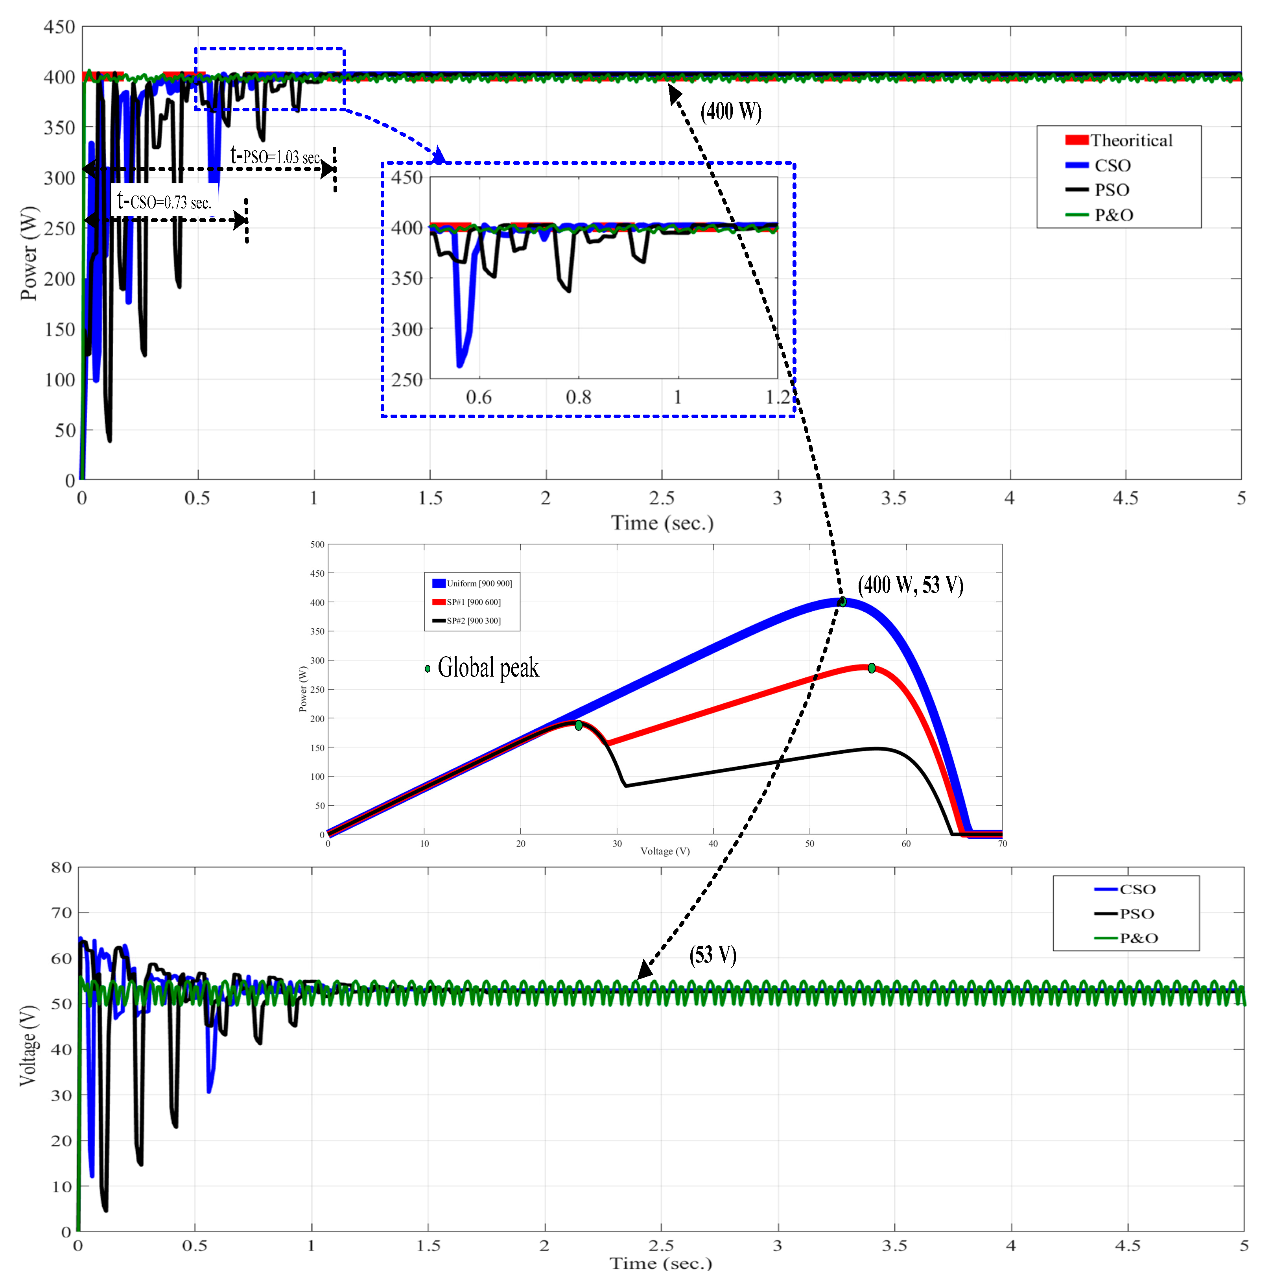Image resolution: width=1272 pixels, height=1284 pixels.
Task: Click the green global peak marker on the blue curve
Action: point(842,602)
